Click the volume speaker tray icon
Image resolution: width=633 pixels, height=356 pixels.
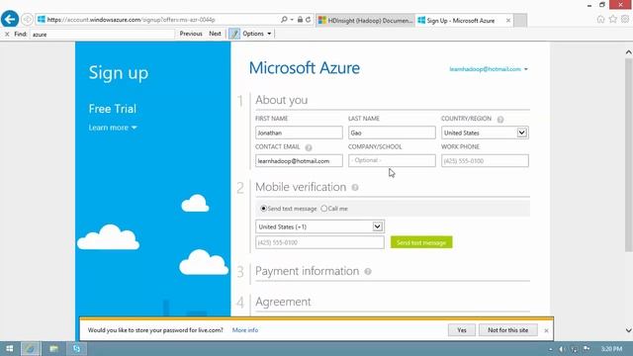(562, 349)
